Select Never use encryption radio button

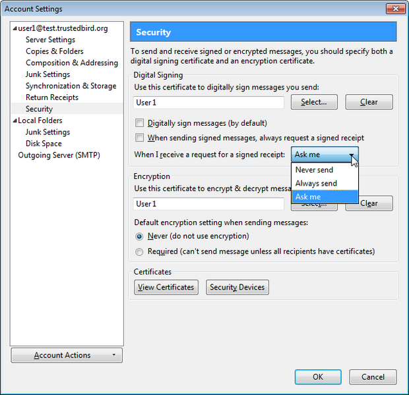click(139, 236)
